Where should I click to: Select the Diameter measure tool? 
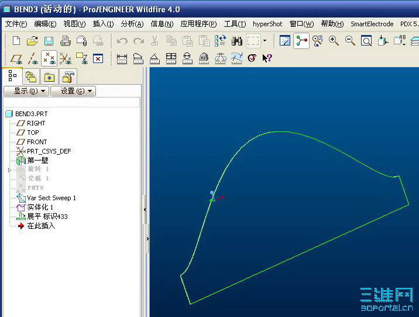click(x=187, y=58)
